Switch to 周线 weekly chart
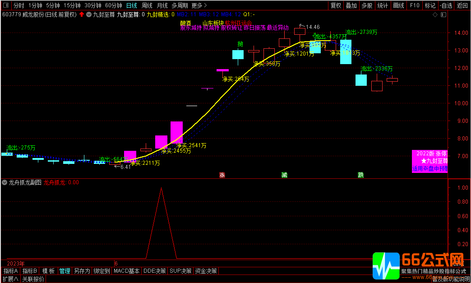Image resolution: width=471 pixels, height=284 pixels. [x=147, y=5]
